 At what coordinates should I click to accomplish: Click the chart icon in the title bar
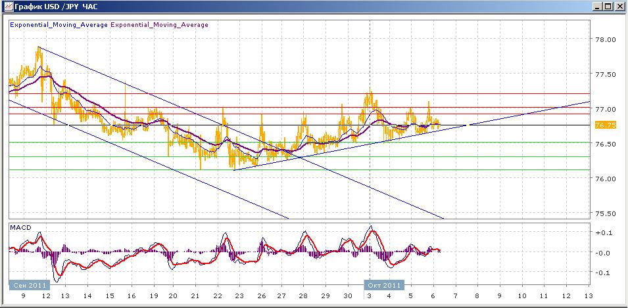pyautogui.click(x=7, y=7)
